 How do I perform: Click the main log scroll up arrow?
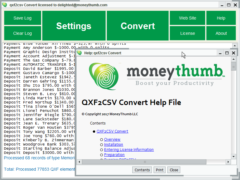235,46
